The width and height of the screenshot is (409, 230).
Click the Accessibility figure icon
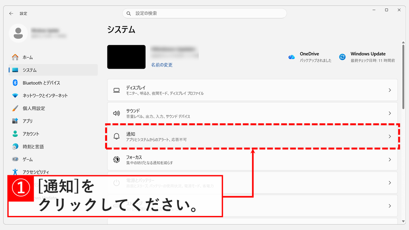pyautogui.click(x=15, y=172)
